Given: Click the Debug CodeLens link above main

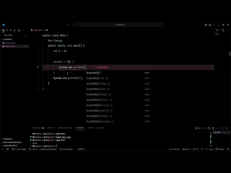Looking at the screenshot, I should point(58,41).
